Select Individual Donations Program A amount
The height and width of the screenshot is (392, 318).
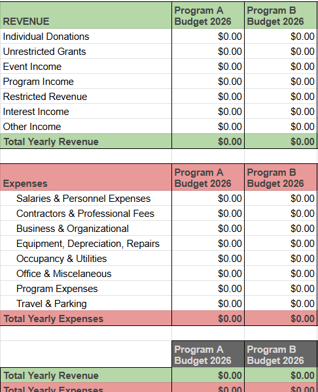208,36
